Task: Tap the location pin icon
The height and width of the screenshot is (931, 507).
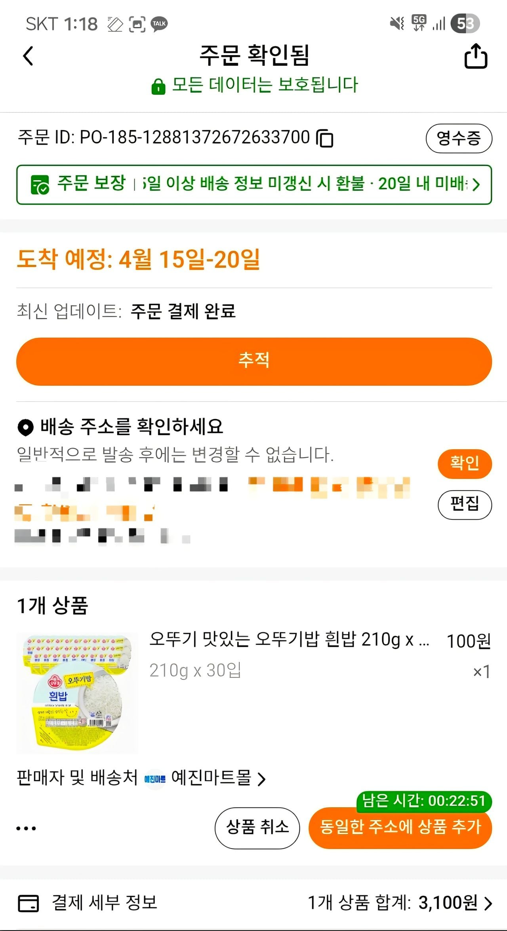Action: coord(26,427)
